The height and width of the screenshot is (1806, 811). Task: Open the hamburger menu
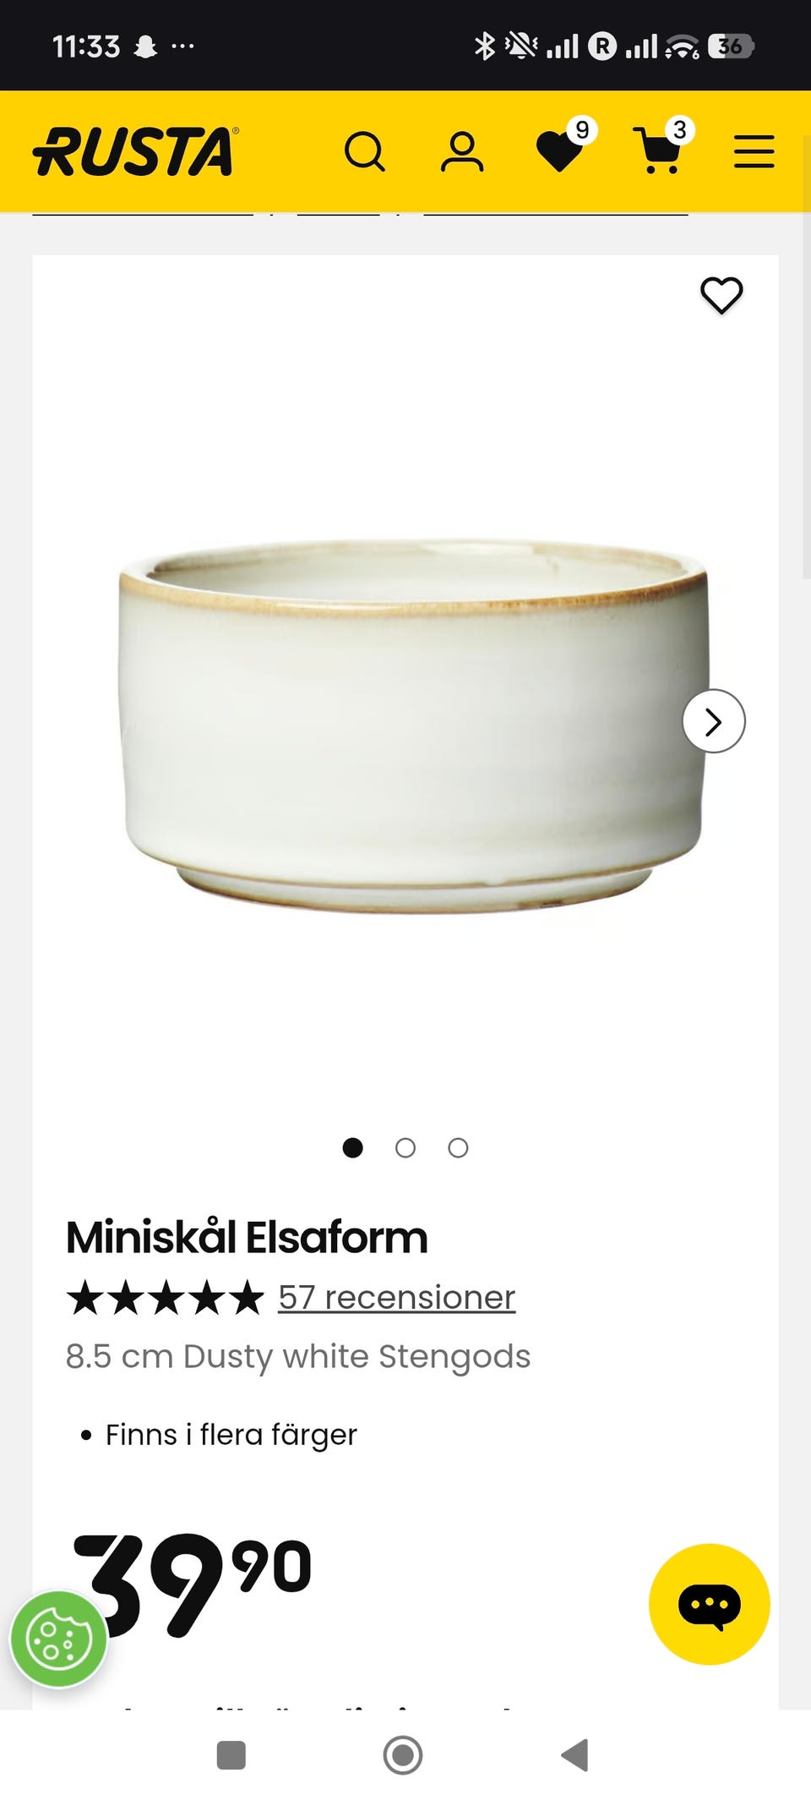coord(754,152)
